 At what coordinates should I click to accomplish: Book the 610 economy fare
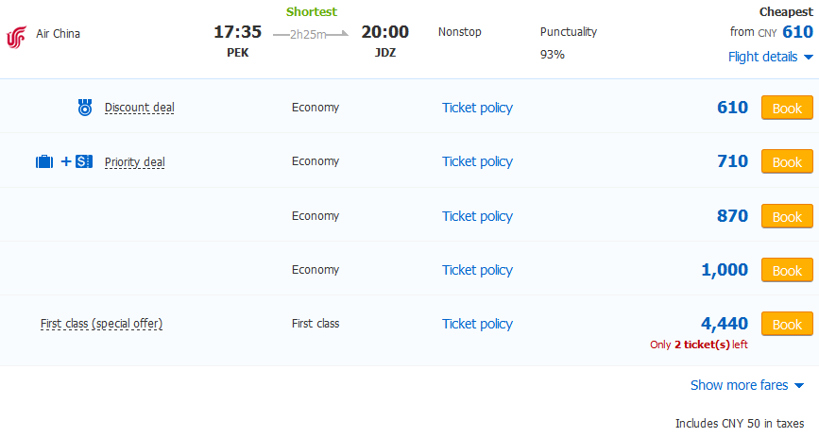coord(786,108)
